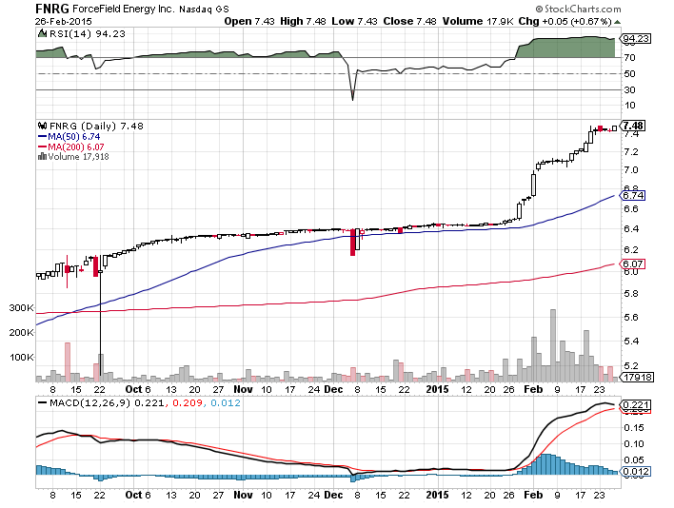Click the Nasdaq GS exchange label
Viewport: 674px width, 508px height.
coord(204,9)
